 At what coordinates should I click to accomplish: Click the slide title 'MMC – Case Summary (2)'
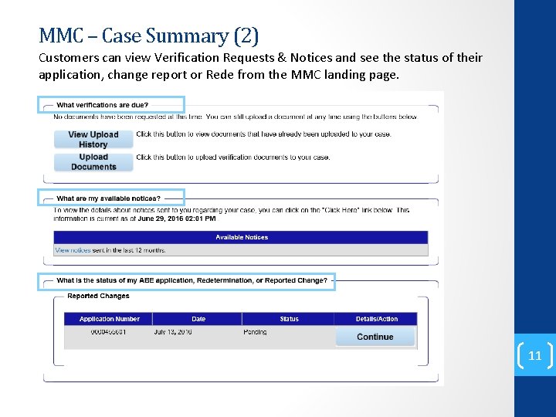pos(148,36)
